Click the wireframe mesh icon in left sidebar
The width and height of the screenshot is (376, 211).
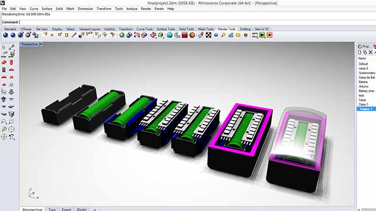tap(11, 114)
